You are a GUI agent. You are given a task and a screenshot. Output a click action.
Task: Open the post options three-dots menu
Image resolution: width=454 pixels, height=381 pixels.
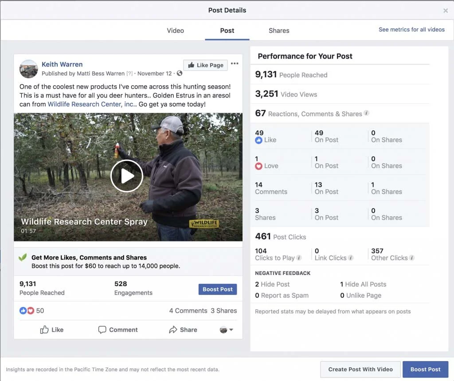tap(235, 63)
